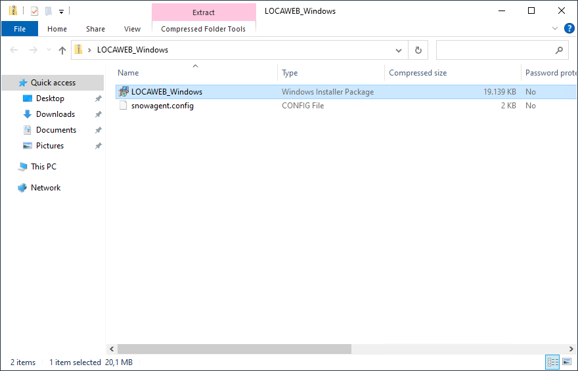Go back with the left arrow
This screenshot has width=578, height=371.
(14, 50)
